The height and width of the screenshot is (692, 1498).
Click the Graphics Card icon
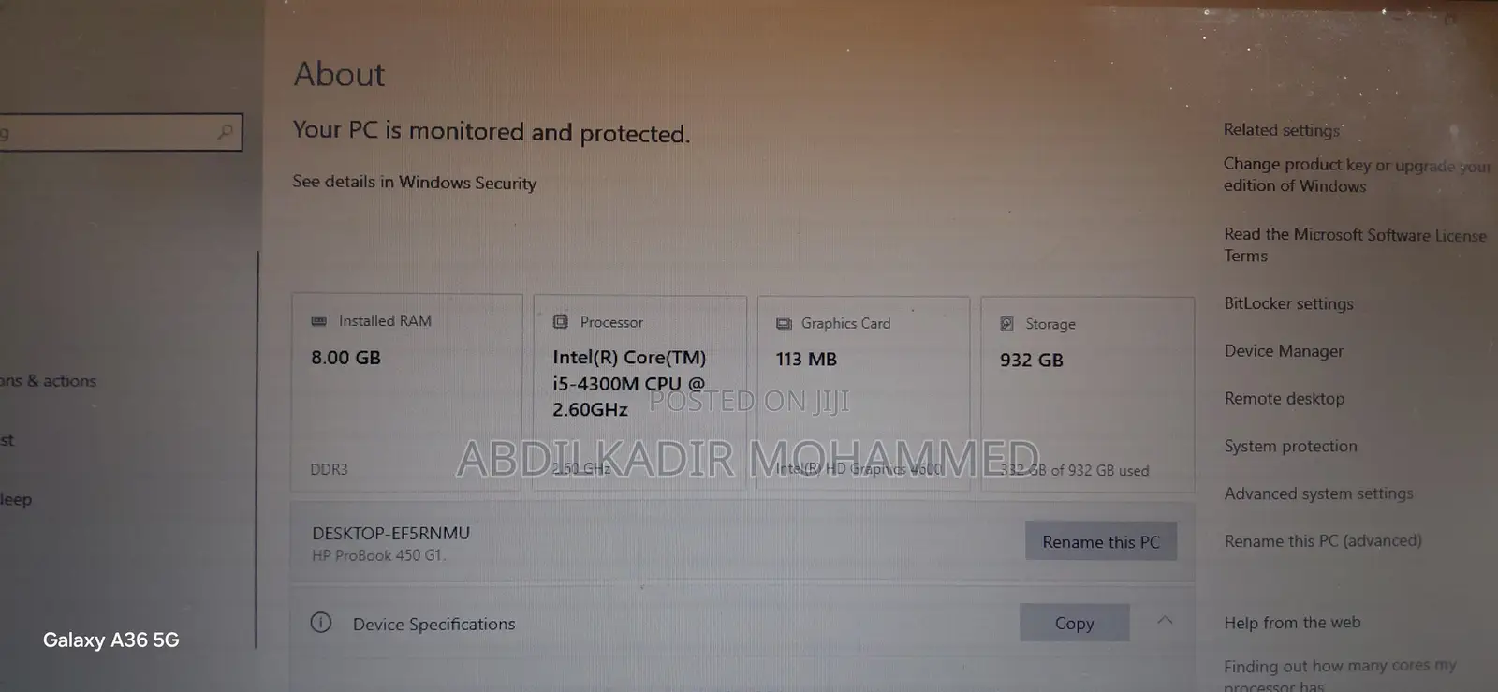(784, 323)
